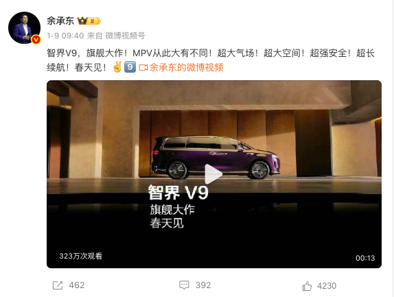Click the comment count 392
The height and width of the screenshot is (297, 394).
[203, 285]
